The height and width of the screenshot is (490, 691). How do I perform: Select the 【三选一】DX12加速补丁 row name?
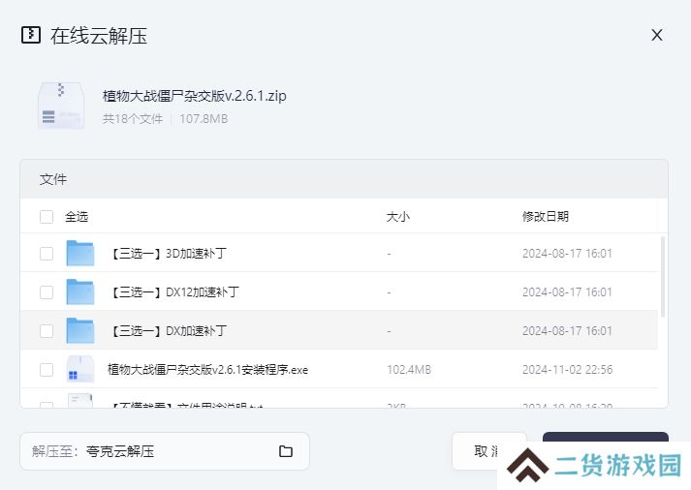tap(173, 292)
